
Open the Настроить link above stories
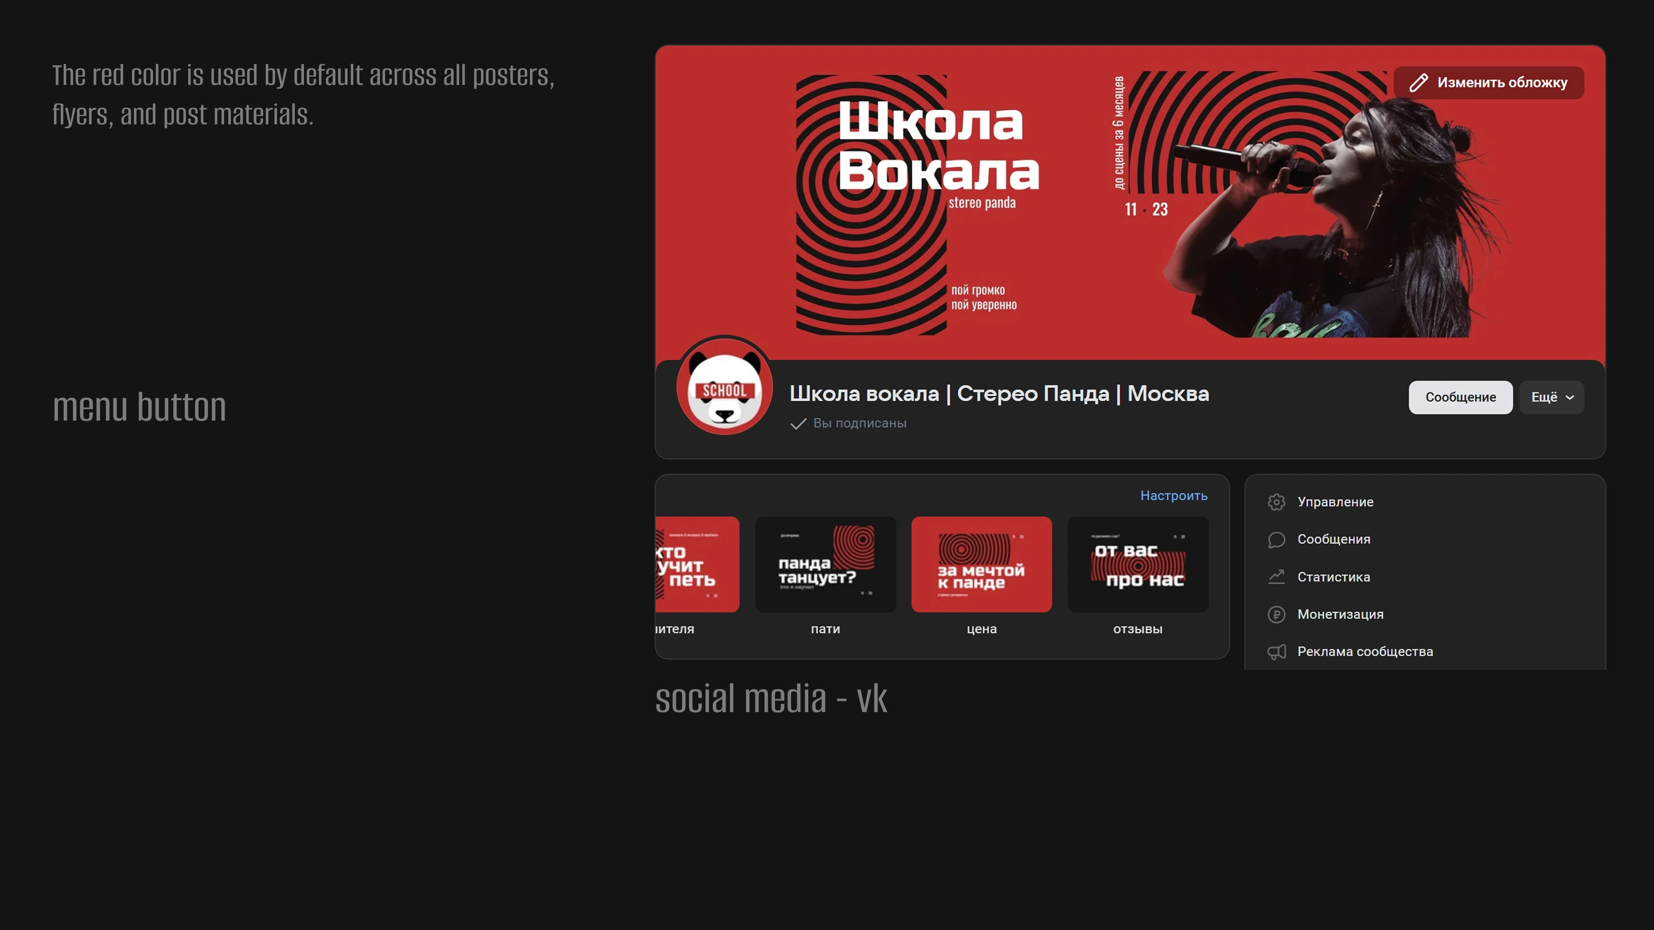pos(1174,496)
